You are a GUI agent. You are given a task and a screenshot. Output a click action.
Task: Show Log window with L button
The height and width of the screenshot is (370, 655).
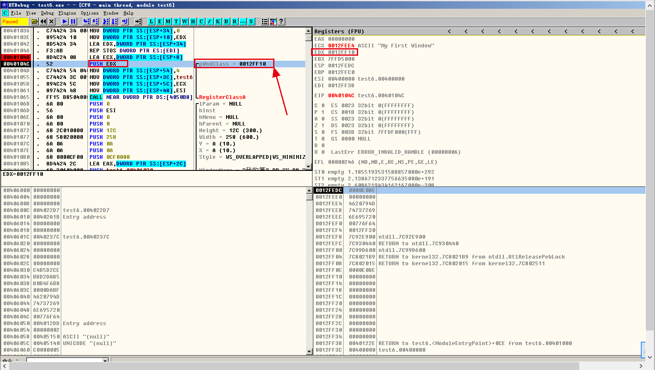pyautogui.click(x=152, y=22)
